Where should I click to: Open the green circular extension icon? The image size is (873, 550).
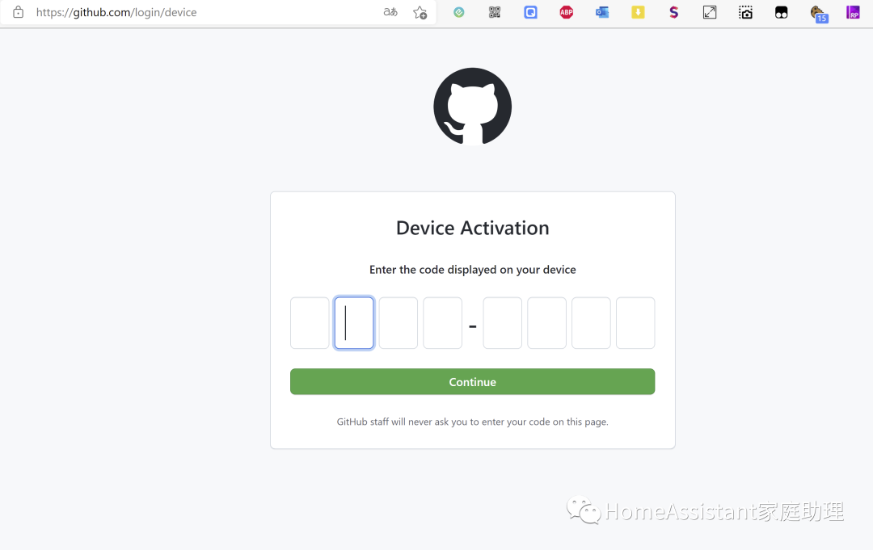coord(459,12)
